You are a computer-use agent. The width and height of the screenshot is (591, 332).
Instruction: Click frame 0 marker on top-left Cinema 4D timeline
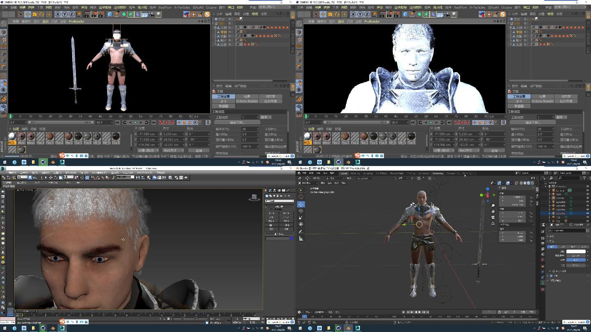pos(11,116)
